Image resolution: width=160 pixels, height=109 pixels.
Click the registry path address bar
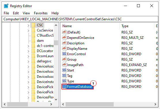point(80,19)
